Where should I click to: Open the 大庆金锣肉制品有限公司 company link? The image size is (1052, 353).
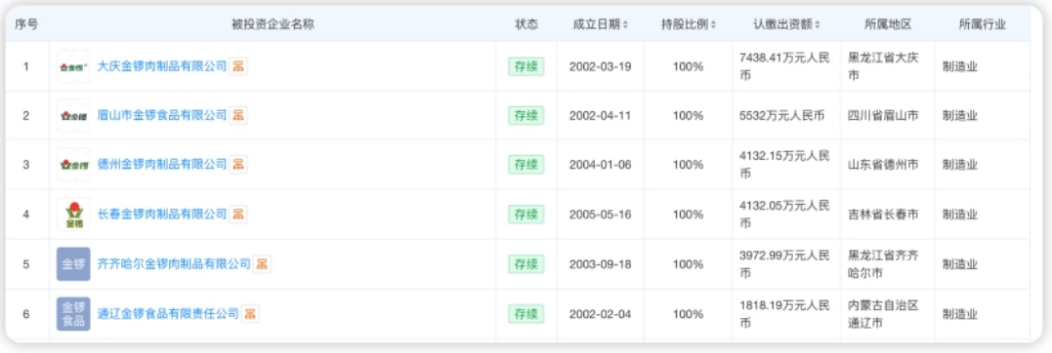[162, 66]
